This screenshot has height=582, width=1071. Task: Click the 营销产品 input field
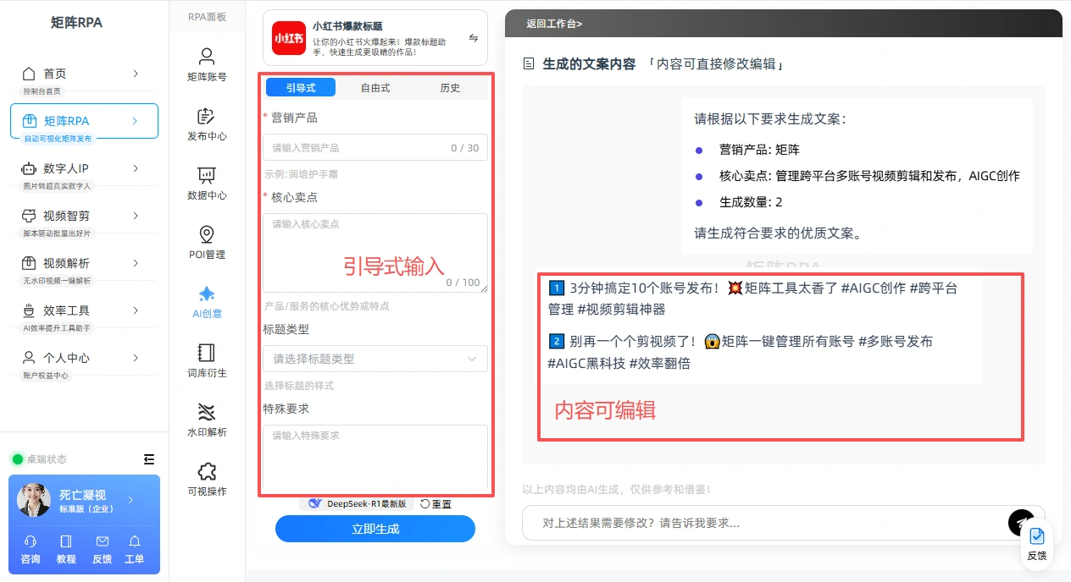point(375,147)
